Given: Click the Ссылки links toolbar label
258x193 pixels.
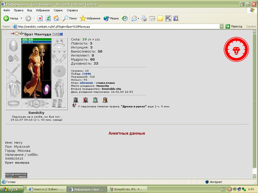Looking at the screenshot, I should point(251,26).
